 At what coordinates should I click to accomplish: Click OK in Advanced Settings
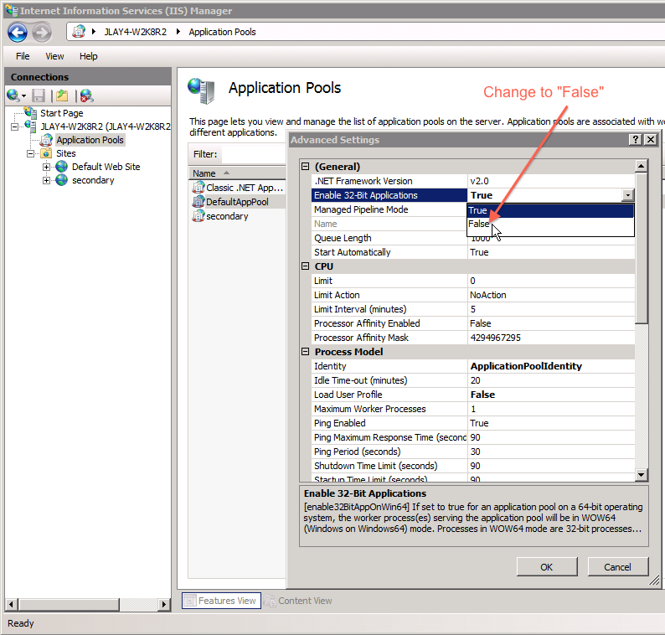(x=547, y=567)
